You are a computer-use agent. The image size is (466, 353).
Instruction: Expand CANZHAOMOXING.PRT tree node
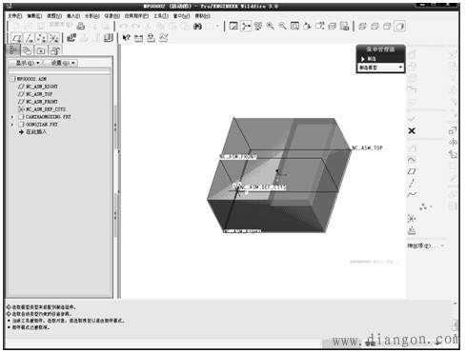(12, 117)
